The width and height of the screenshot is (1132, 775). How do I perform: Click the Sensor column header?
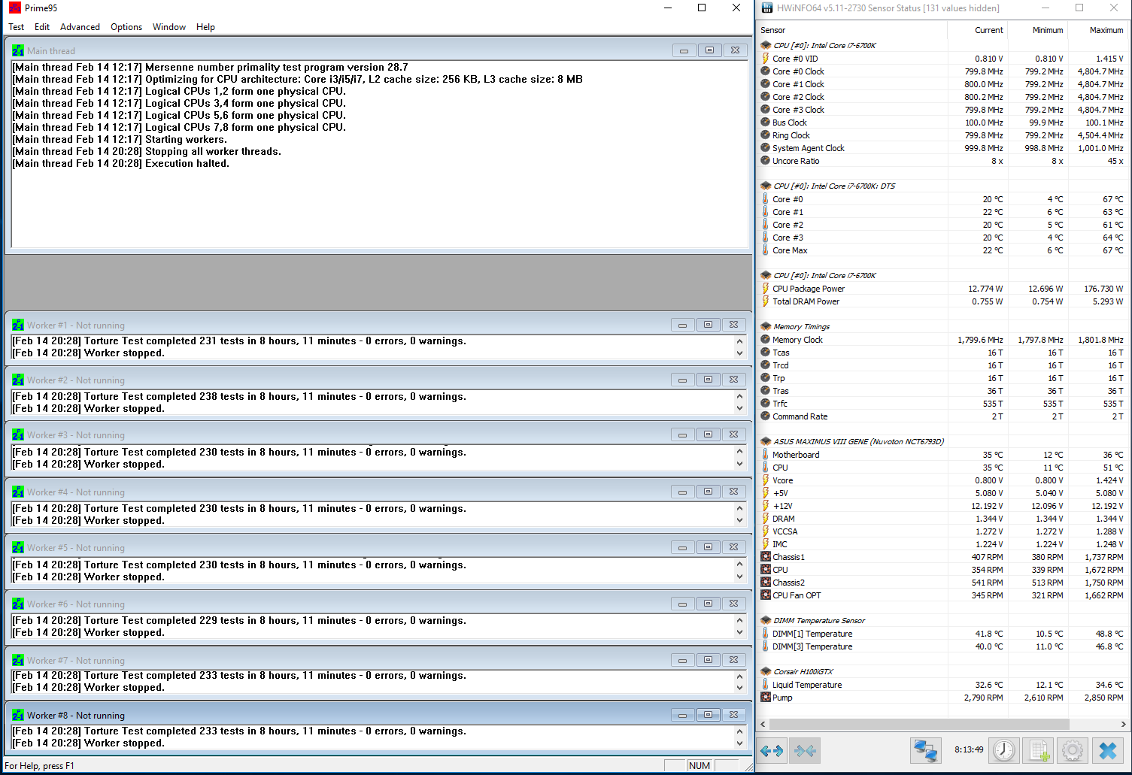click(x=851, y=30)
